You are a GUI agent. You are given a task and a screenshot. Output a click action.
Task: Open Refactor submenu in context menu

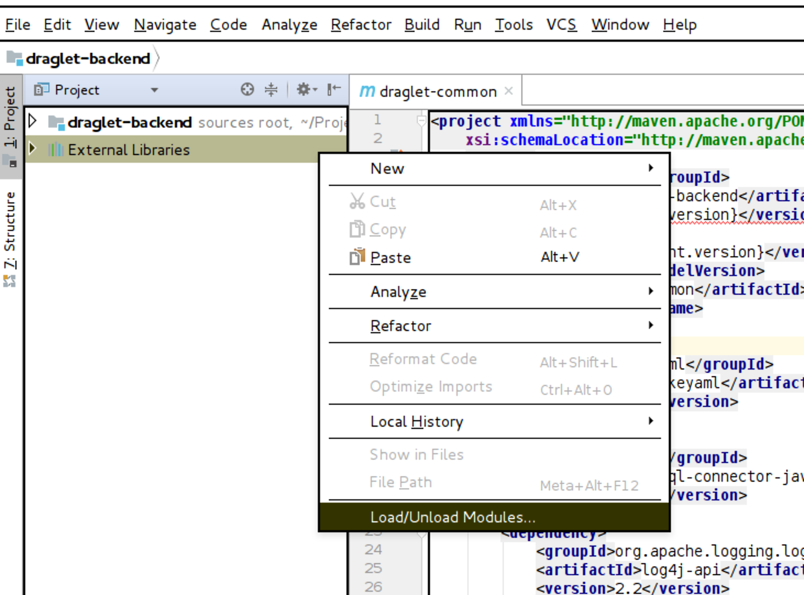(x=495, y=326)
